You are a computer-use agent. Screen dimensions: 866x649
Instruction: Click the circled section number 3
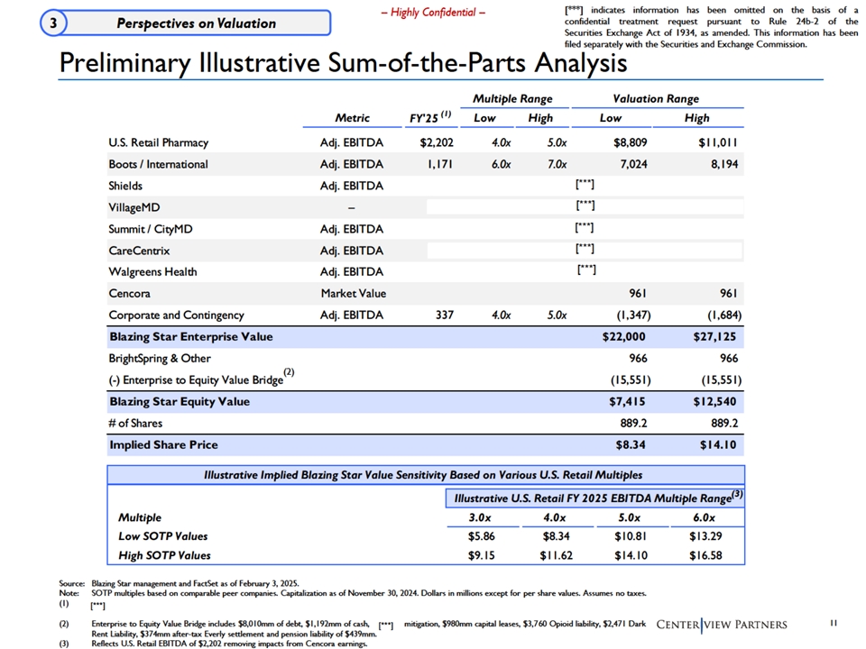[x=53, y=23]
